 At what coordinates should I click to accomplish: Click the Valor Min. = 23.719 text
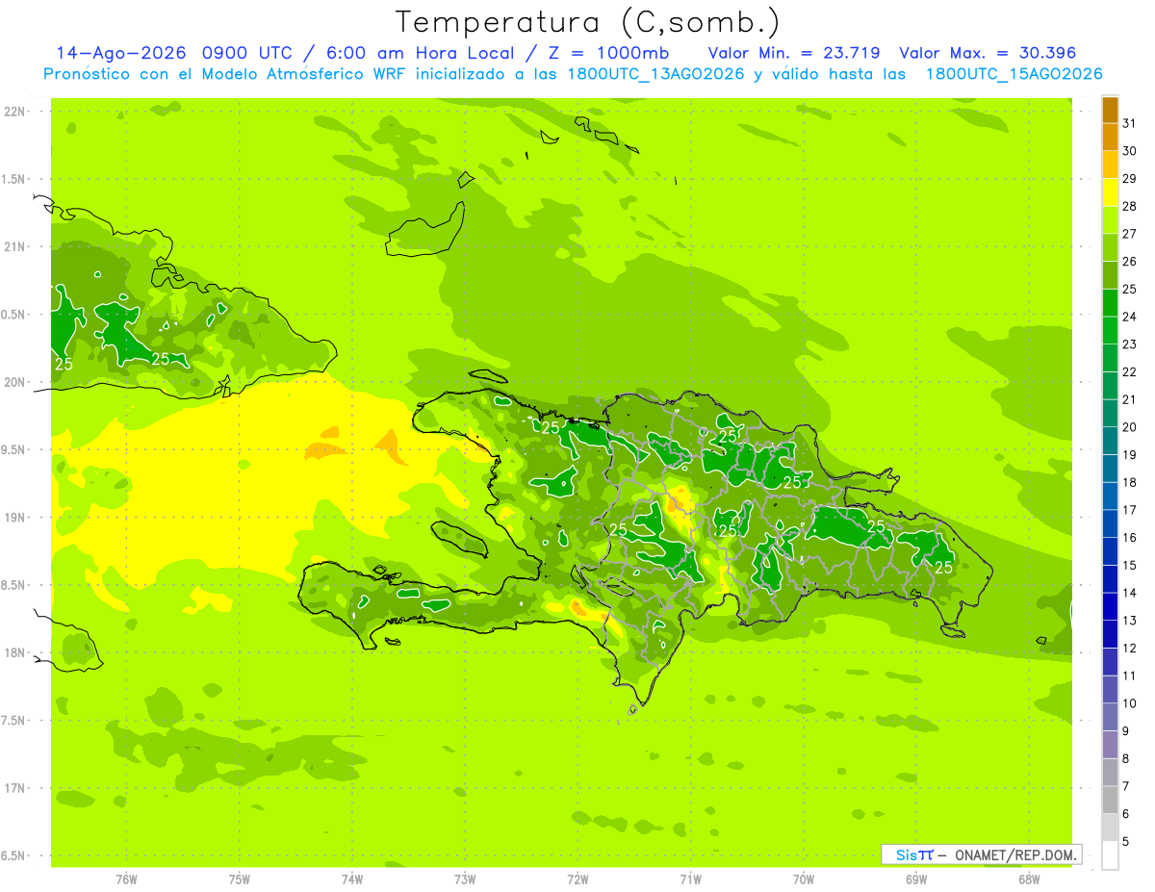[x=793, y=53]
